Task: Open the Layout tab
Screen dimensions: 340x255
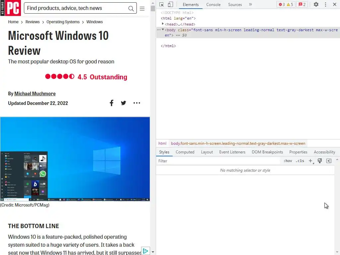Action: 207,152
